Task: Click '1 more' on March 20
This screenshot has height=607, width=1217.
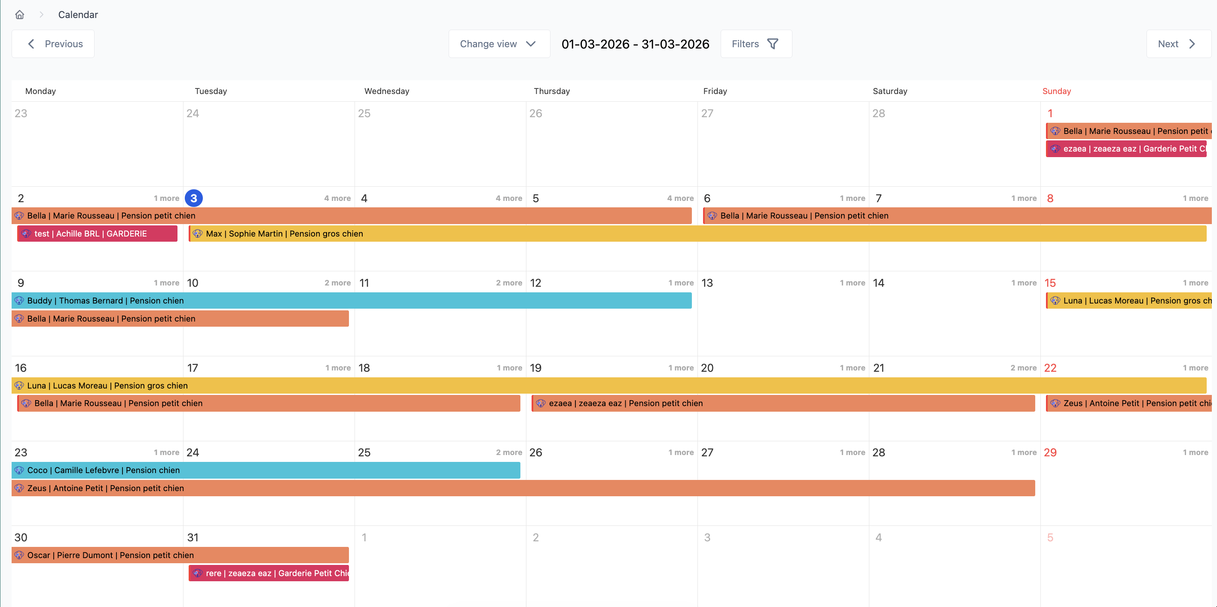Action: [x=852, y=367]
